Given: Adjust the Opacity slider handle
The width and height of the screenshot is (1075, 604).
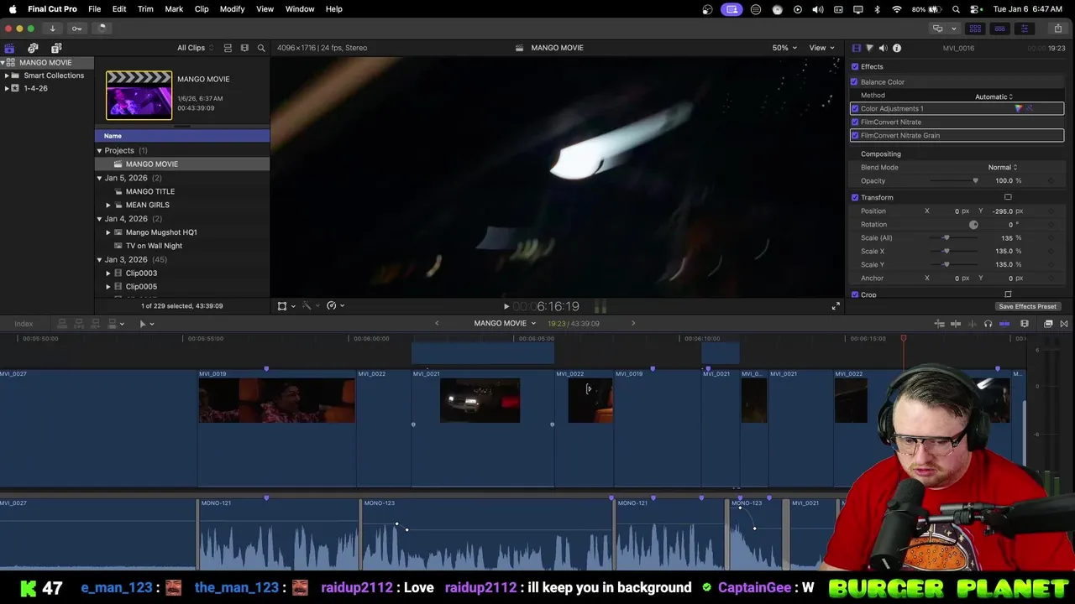Looking at the screenshot, I should tap(975, 181).
